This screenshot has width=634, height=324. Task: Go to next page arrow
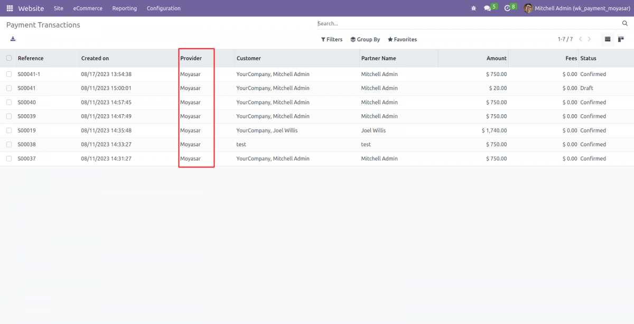tap(590, 39)
